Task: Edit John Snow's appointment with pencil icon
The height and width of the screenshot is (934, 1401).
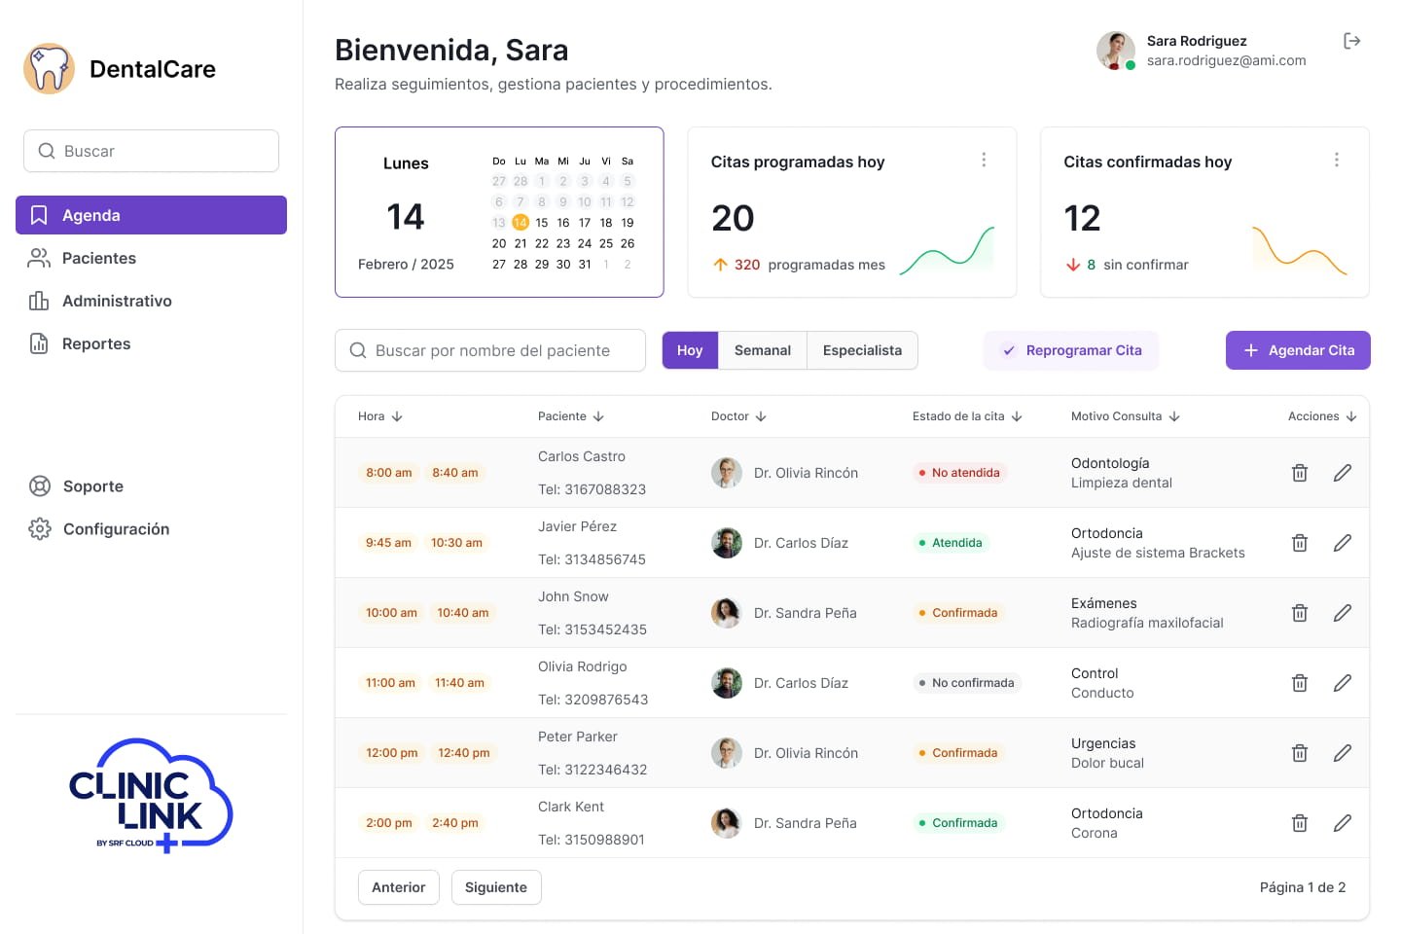Action: (x=1342, y=613)
